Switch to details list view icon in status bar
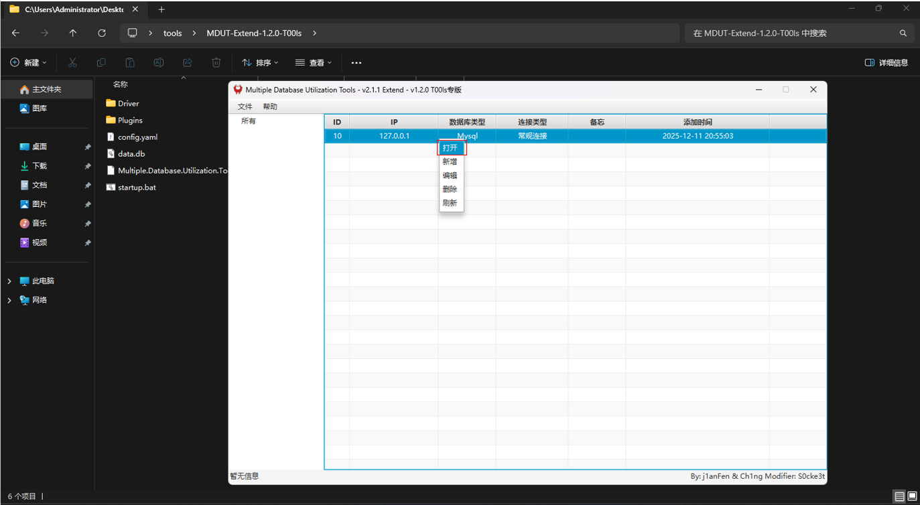 click(x=899, y=496)
